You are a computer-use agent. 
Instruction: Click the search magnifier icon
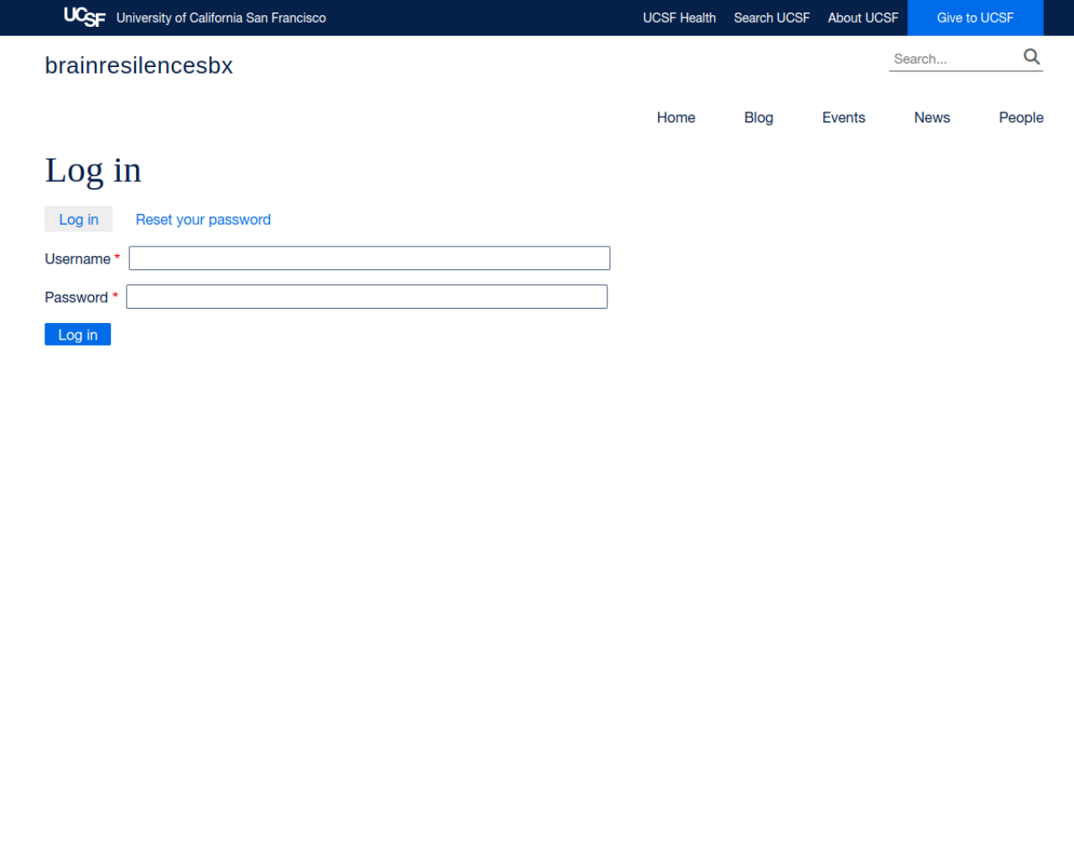1031,57
